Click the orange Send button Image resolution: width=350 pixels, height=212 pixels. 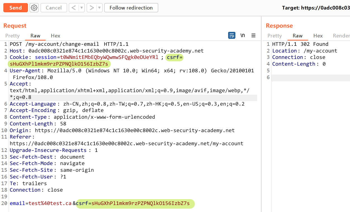(x=15, y=8)
